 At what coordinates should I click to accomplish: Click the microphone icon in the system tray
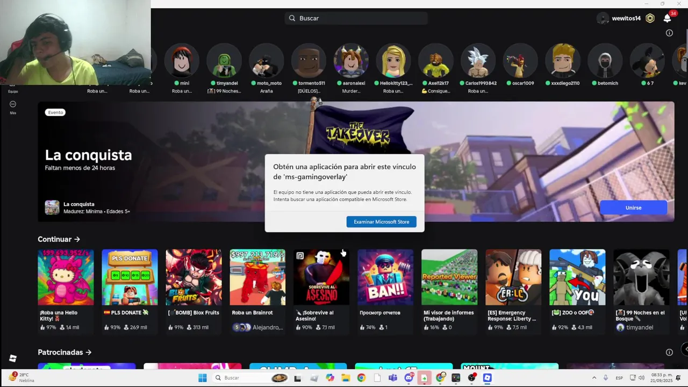tap(606, 378)
